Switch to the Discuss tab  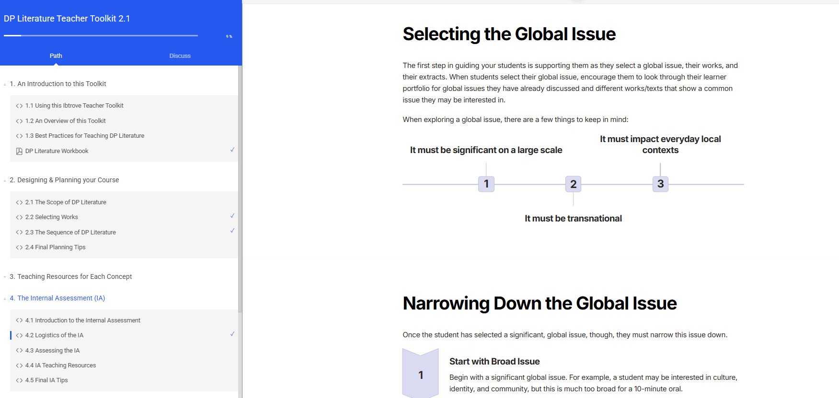[x=180, y=56]
